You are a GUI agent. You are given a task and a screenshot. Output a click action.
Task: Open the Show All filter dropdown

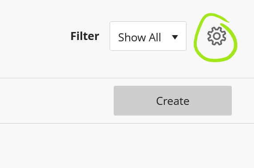tap(148, 36)
